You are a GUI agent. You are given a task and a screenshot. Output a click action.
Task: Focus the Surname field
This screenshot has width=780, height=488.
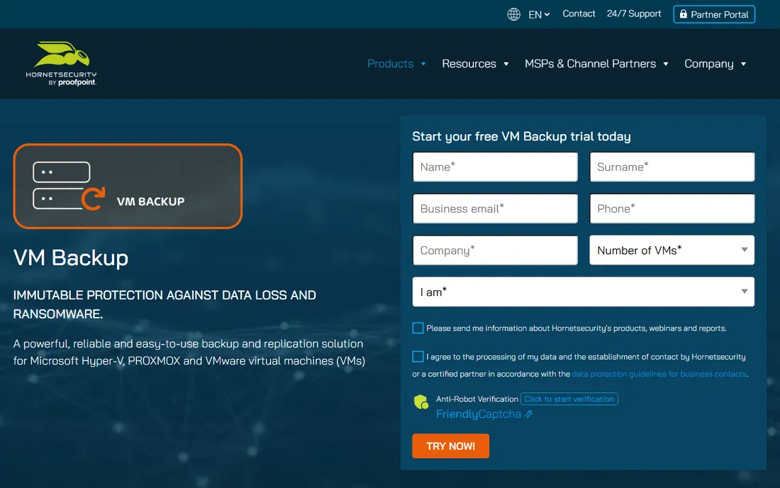[672, 167]
